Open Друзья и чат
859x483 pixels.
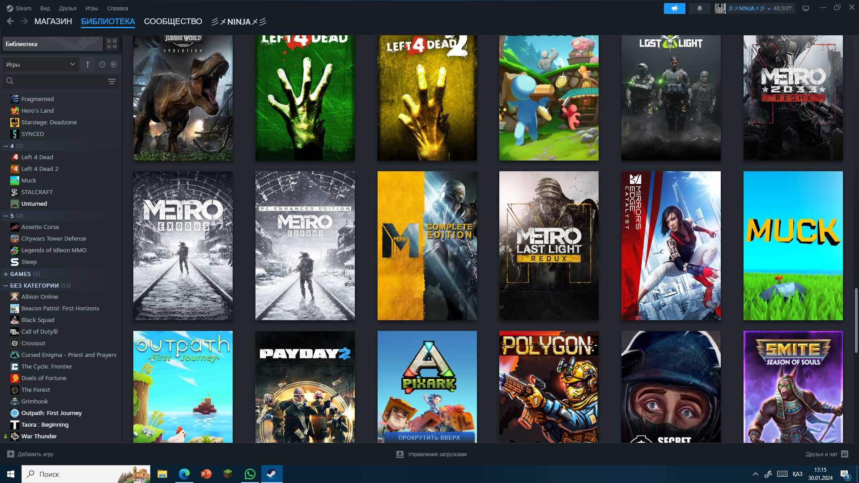(x=826, y=454)
